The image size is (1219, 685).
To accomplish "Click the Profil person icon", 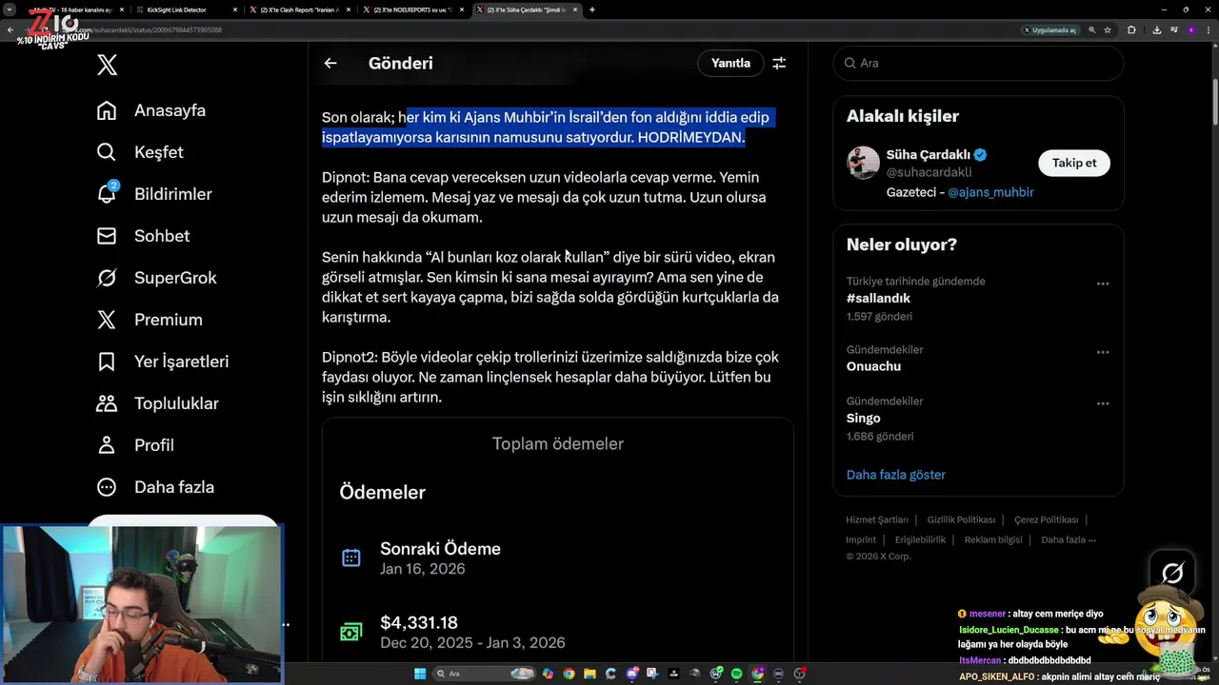I will tap(107, 445).
